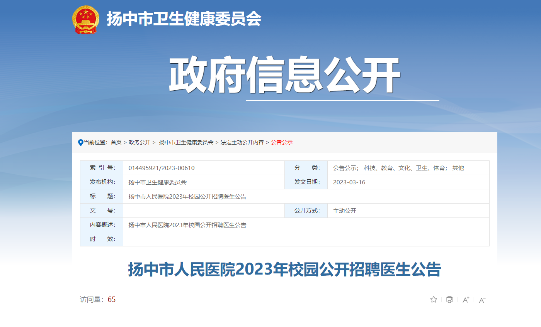Click the 主动公开 value in 公开方式 row
The image size is (541, 327).
(x=344, y=211)
